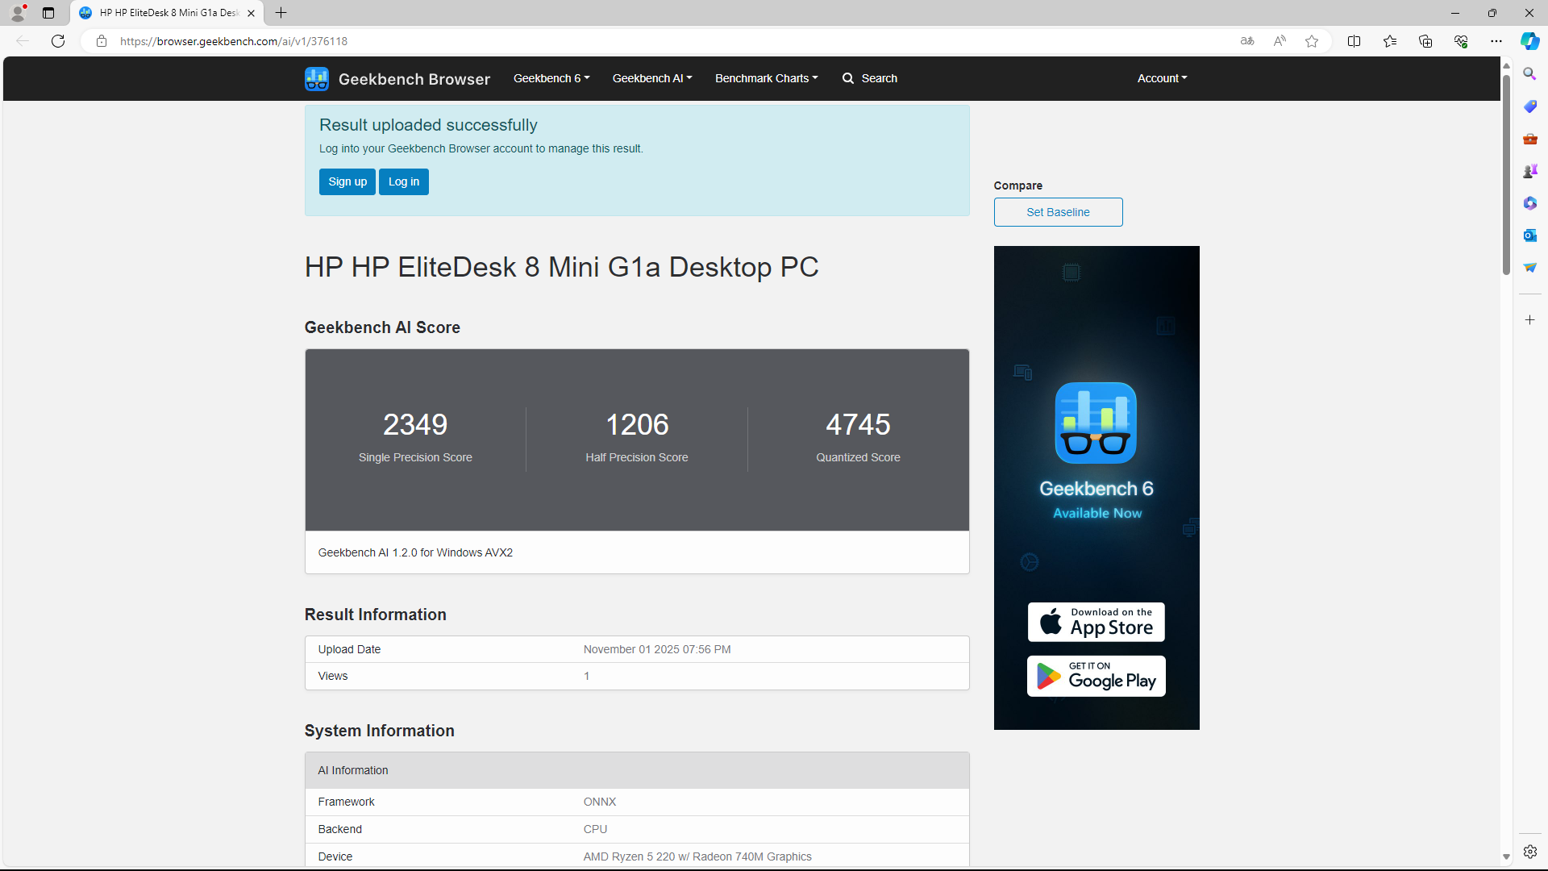This screenshot has height=871, width=1548.
Task: Open Browser essentials from the toolbar
Action: (x=1461, y=40)
